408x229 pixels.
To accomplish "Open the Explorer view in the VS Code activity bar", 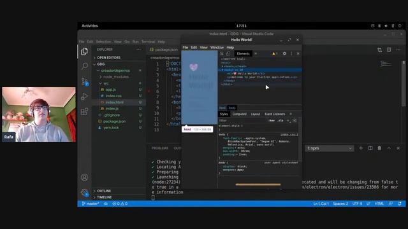I will pos(84,52).
